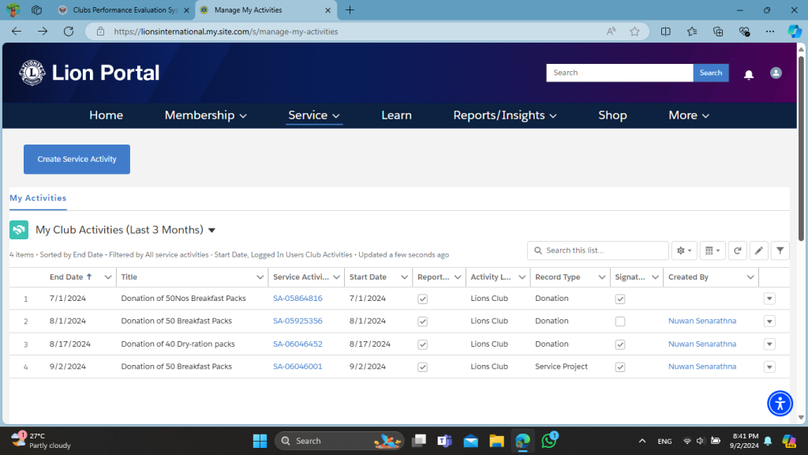Open the Select list display table icon
Viewport: 808px width, 455px height.
tap(713, 250)
